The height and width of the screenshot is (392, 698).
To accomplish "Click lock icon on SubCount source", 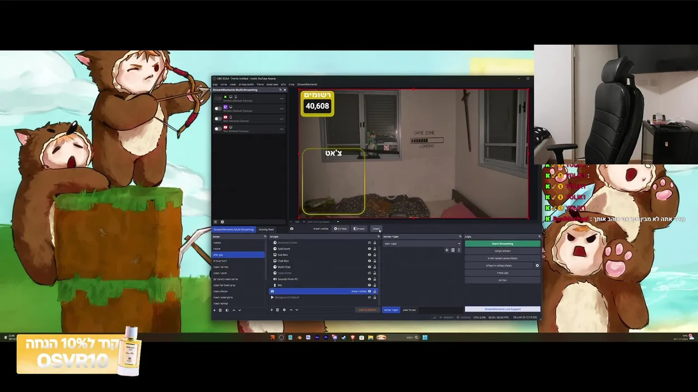I will tap(375, 249).
